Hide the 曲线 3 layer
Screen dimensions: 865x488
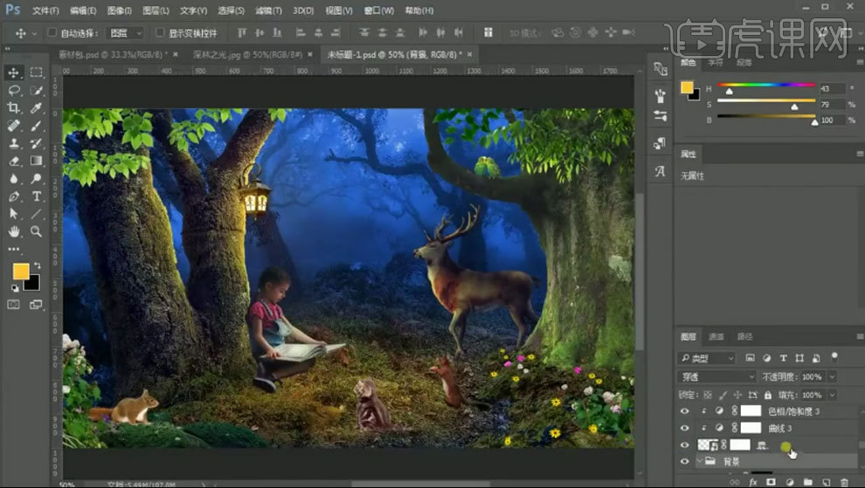685,428
